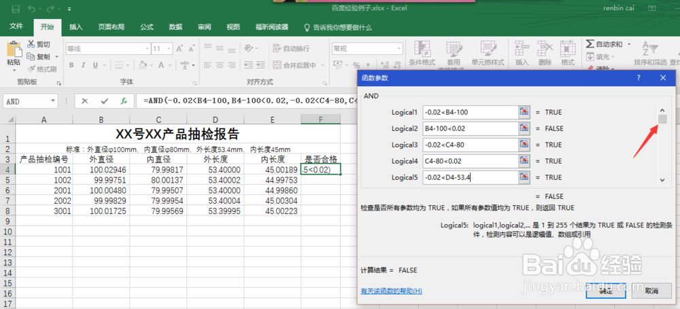The height and width of the screenshot is (309, 680).
Task: Click the increase decimal icon
Action: 384,65
